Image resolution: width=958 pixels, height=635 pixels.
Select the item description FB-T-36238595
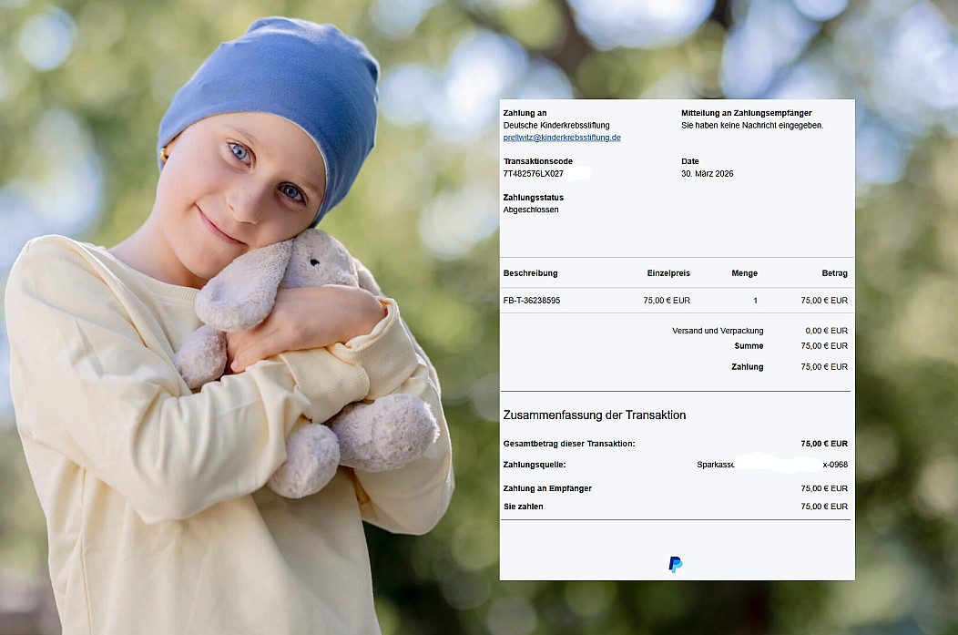coord(532,300)
